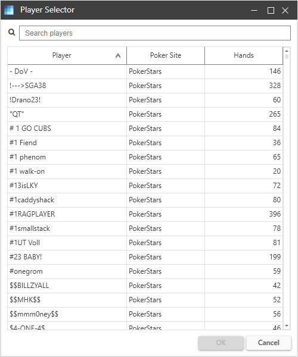Viewport: 298px width, 357px height.
Task: Click the Player column sort arrow
Action: tap(118, 55)
